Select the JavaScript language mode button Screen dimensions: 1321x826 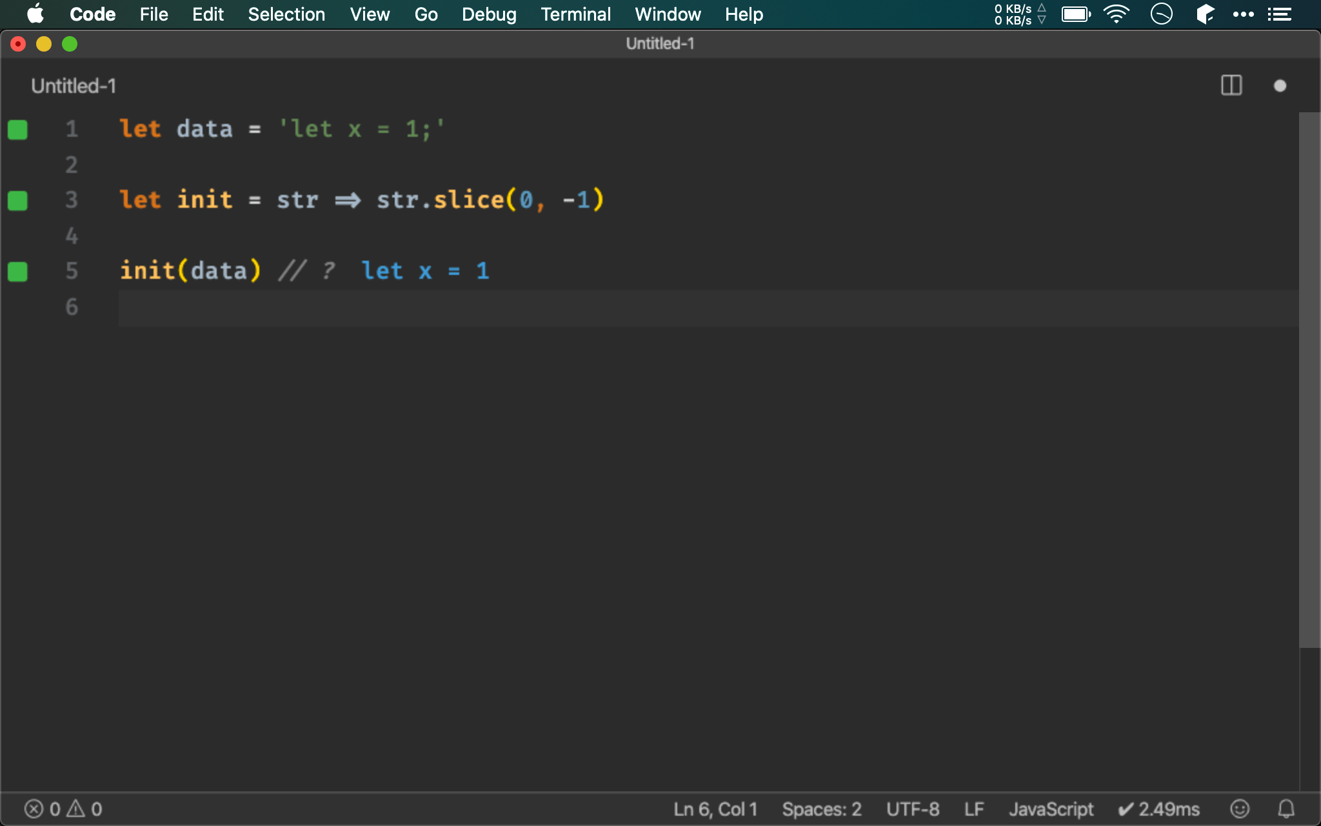(1052, 808)
